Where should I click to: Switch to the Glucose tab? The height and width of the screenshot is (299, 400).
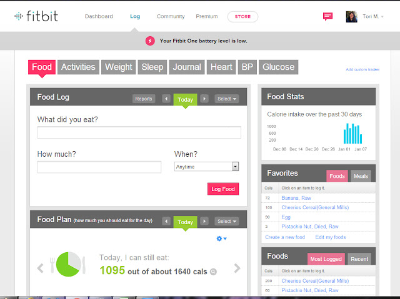pyautogui.click(x=278, y=67)
